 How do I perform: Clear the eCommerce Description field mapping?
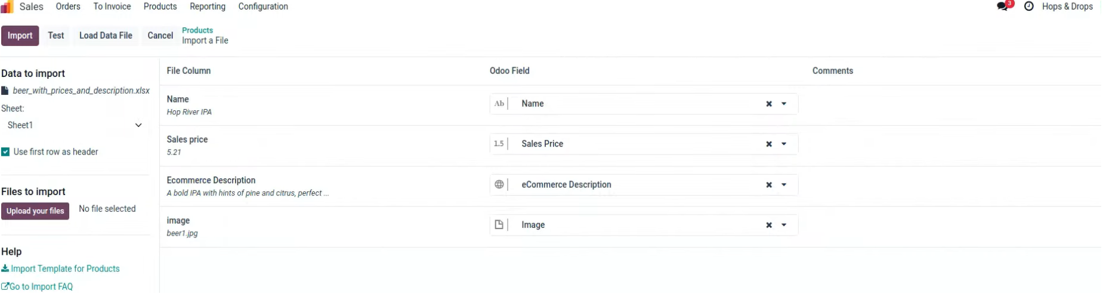769,185
